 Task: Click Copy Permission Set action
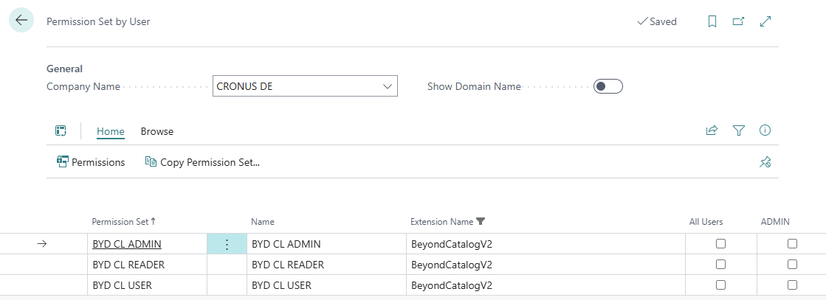click(202, 162)
